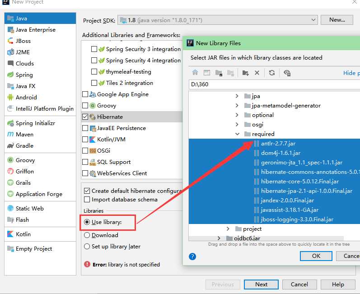Refresh the file tree
Viewport: 360px width, 294px height.
point(272,73)
